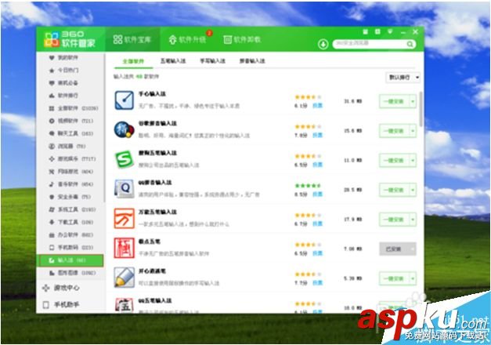Click 谷歌拼音输入法 app icon
The image size is (491, 345).
125,130
